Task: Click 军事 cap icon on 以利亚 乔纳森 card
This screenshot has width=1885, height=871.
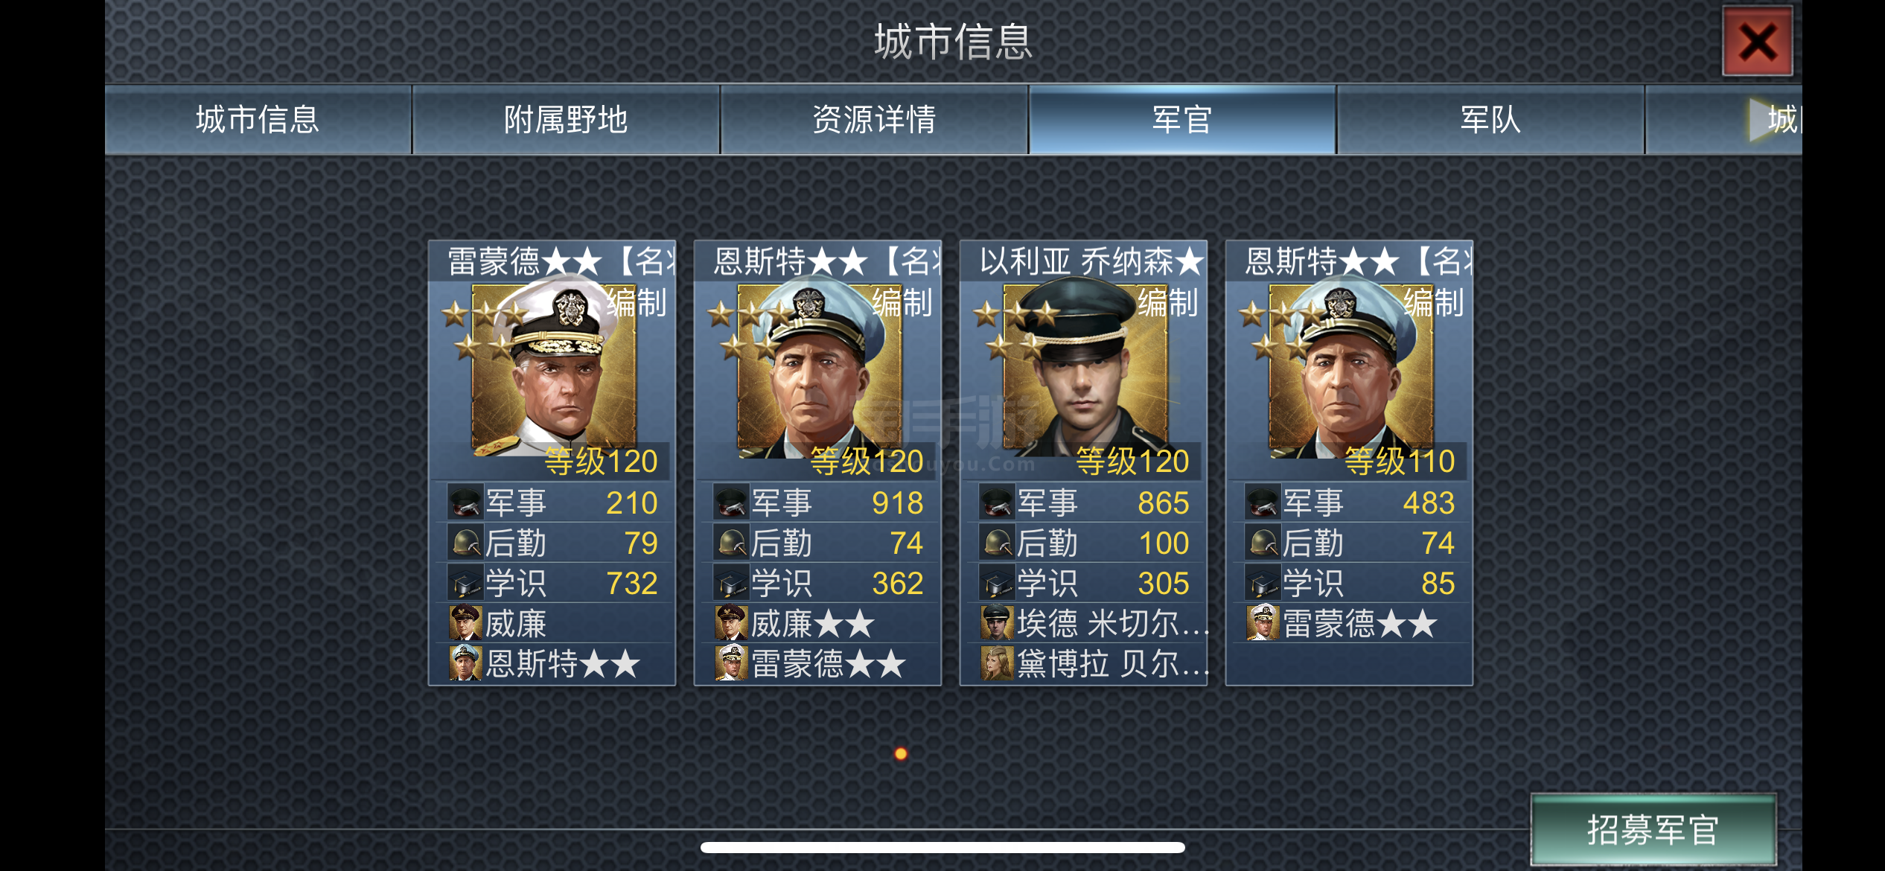Action: (996, 502)
